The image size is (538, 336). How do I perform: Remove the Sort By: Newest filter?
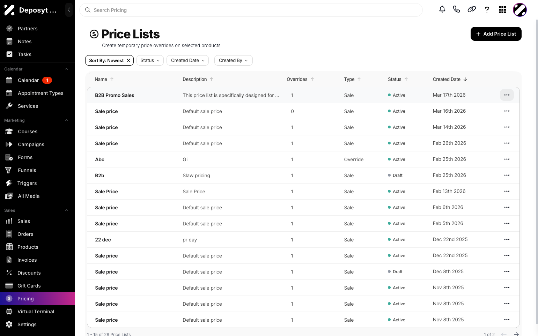(128, 60)
